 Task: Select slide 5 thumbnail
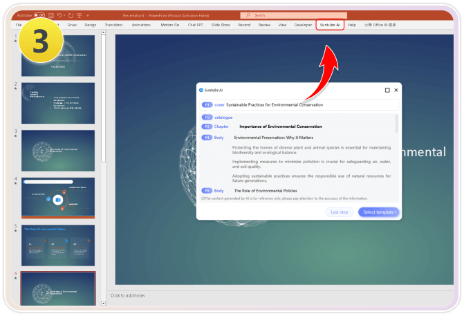[58, 245]
